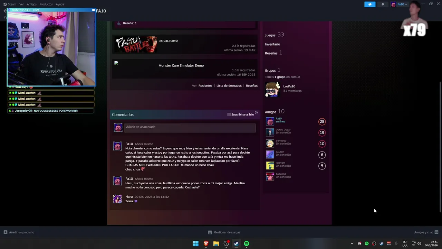Open the PAGUI-Battle title link
Viewport: 442px width, 249px height.
coord(168,41)
